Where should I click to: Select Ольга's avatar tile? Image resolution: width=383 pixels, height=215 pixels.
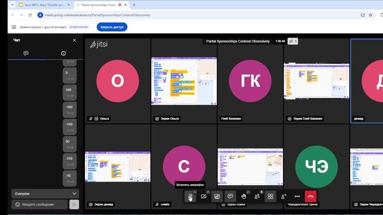click(x=118, y=81)
